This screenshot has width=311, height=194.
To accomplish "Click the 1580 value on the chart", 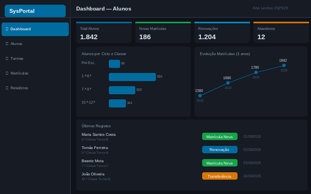I will [199, 91].
